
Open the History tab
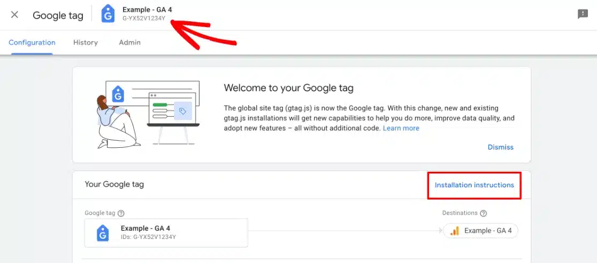click(x=85, y=43)
